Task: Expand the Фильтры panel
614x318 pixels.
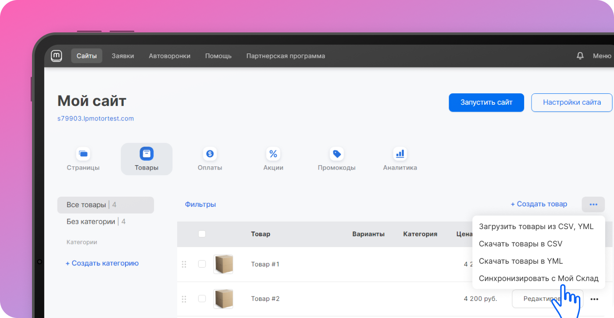Action: pyautogui.click(x=200, y=205)
